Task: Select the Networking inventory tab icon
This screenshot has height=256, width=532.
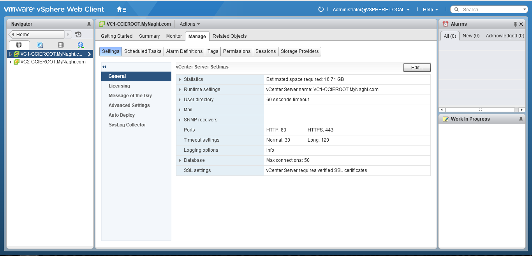Action: point(81,45)
